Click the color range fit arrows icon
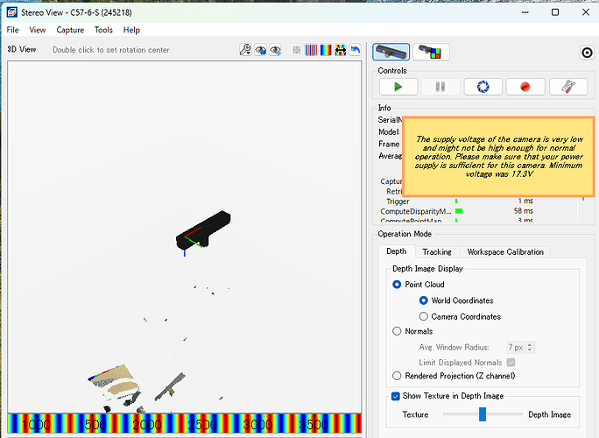 (x=341, y=50)
